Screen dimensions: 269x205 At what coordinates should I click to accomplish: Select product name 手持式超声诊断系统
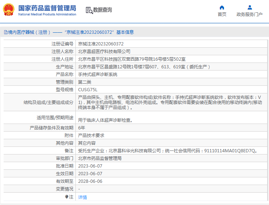point(98,75)
